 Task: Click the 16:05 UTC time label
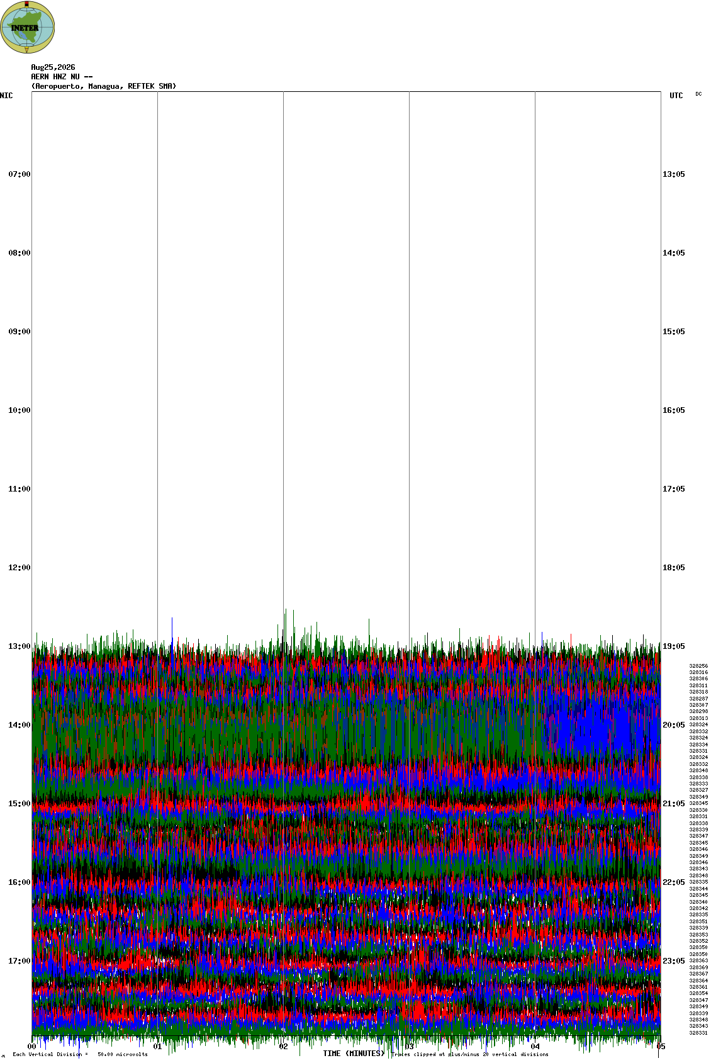674,410
